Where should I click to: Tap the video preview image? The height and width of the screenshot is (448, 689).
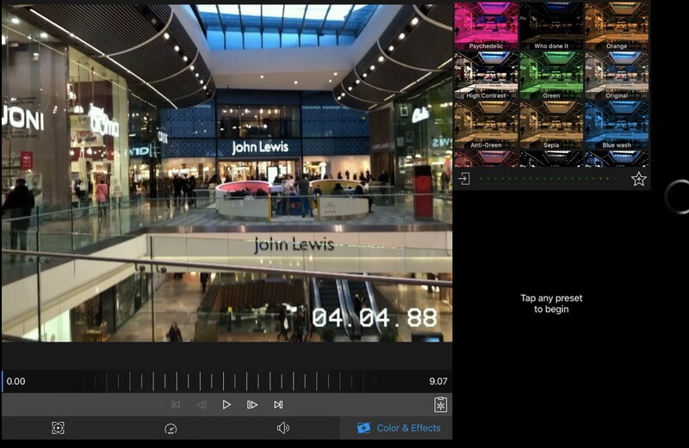point(227,174)
